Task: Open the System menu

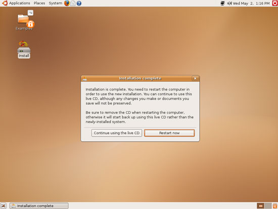Action: [55, 3]
